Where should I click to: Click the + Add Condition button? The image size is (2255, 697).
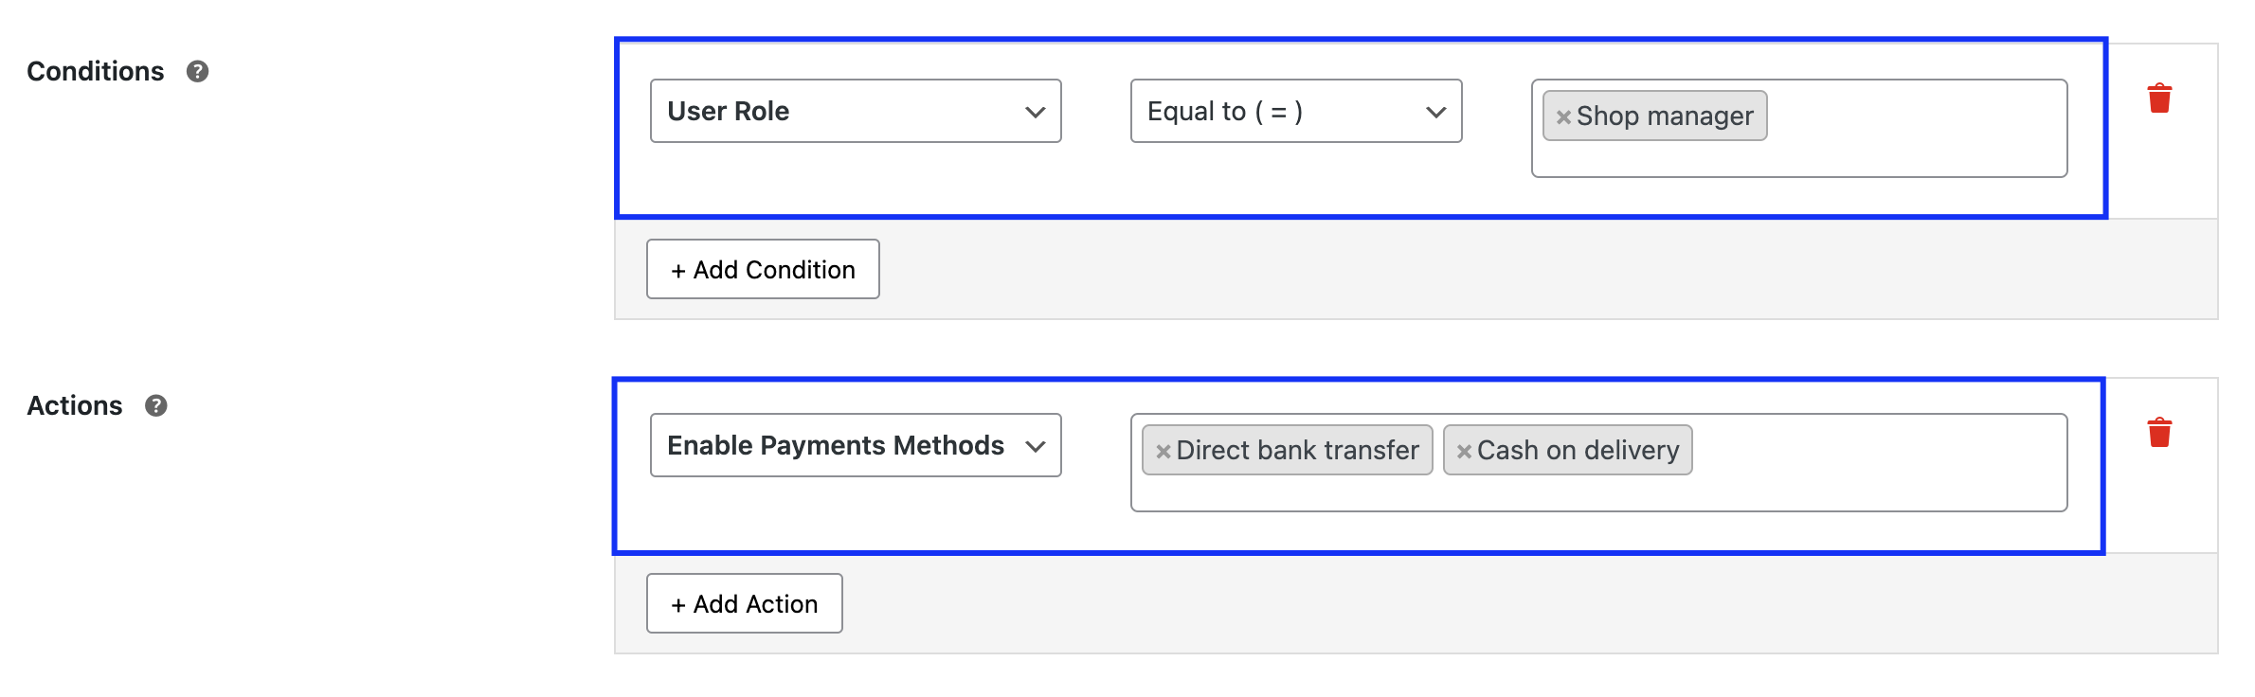click(763, 269)
